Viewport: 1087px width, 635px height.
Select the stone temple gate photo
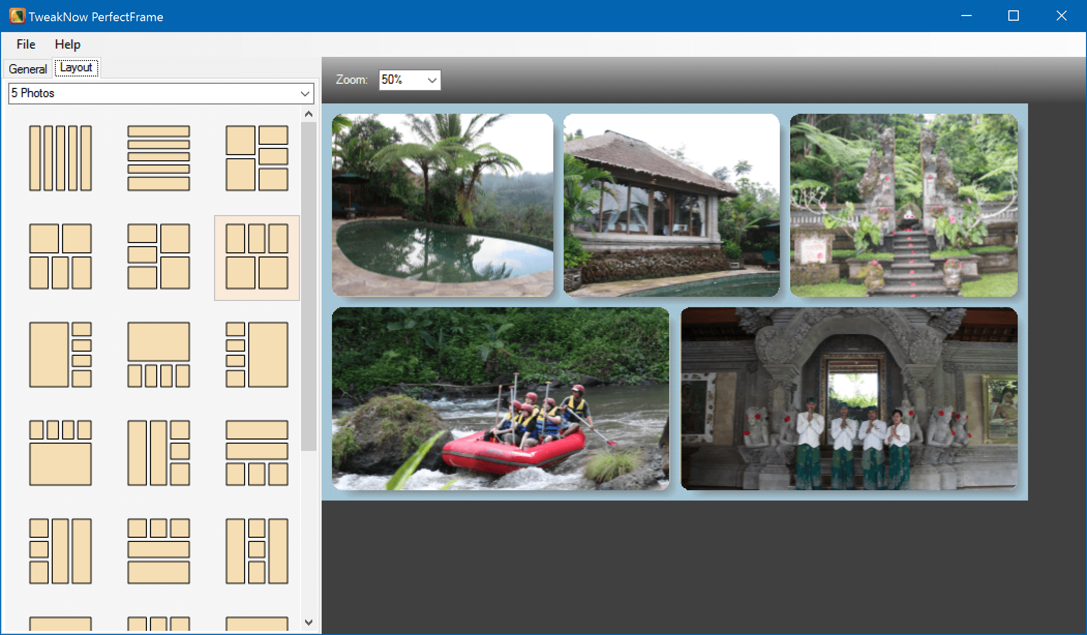903,205
